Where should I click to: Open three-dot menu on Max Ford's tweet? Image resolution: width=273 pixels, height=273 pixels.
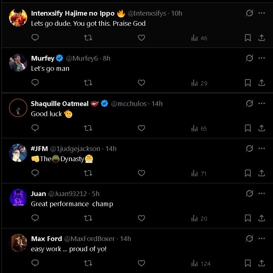click(262, 239)
